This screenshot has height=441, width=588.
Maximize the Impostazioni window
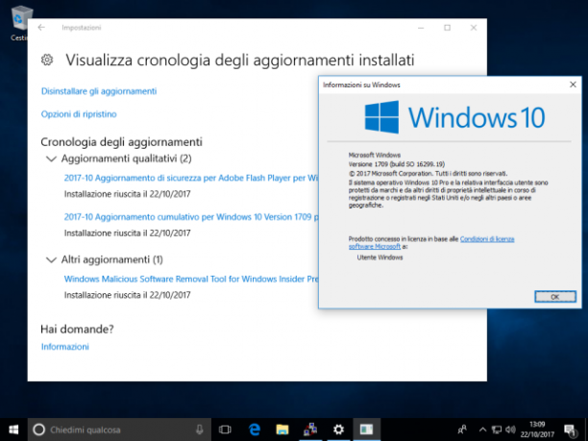447,28
